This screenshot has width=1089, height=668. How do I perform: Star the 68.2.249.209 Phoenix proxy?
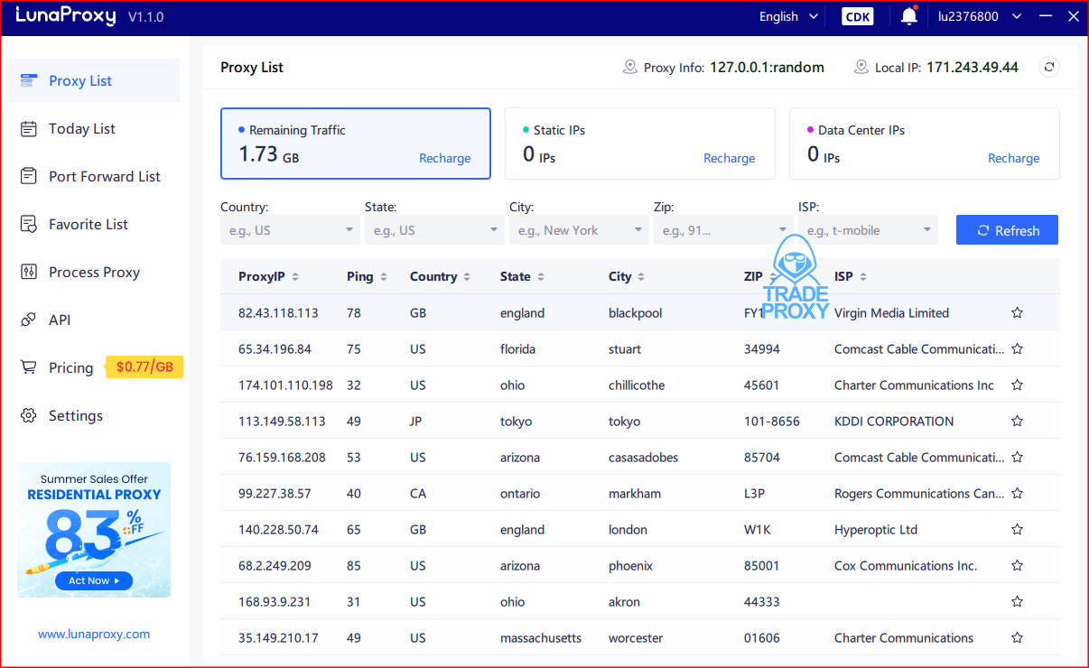point(1017,566)
